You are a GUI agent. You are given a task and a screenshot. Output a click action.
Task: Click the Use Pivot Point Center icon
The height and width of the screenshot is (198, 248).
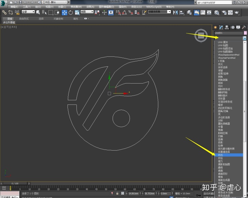point(97,12)
